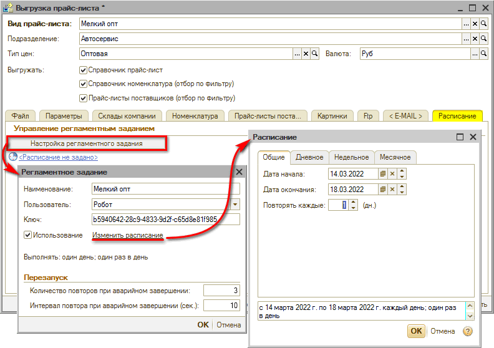The height and width of the screenshot is (348, 494).
Task: Click the help question mark icon
Action: click(x=467, y=331)
